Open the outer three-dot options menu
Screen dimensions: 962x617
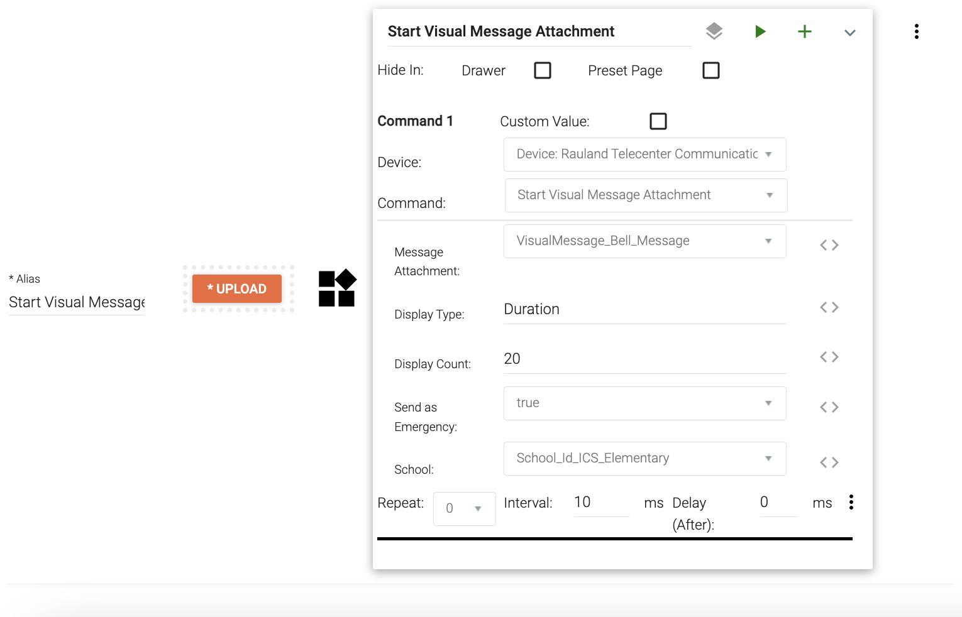click(917, 31)
